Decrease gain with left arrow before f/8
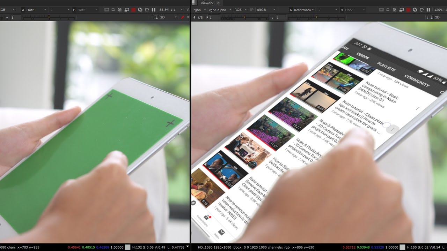The height and width of the screenshot is (251, 447). pos(194,17)
